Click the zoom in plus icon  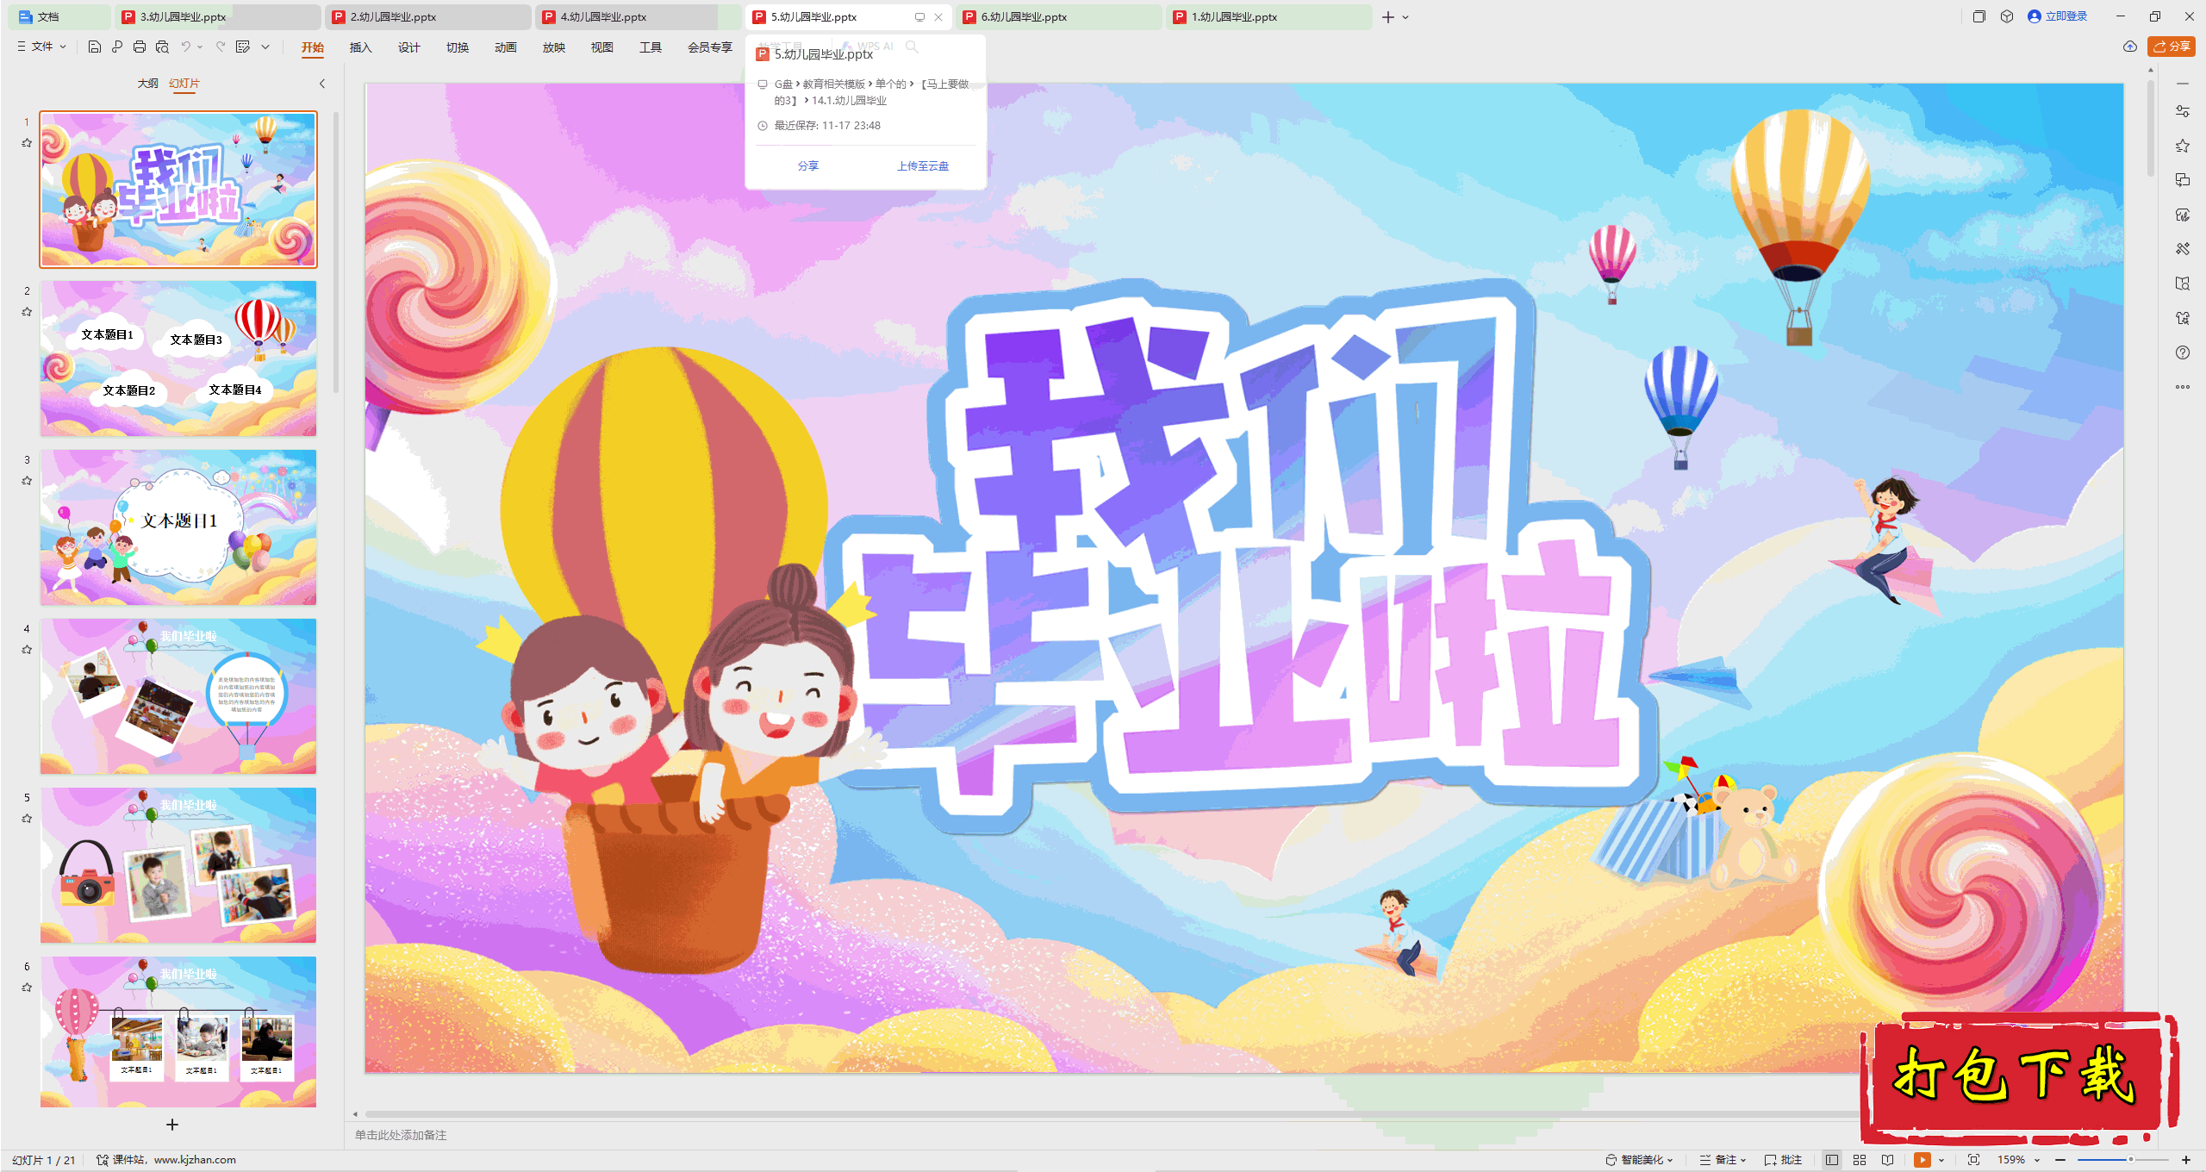pyautogui.click(x=2186, y=1160)
